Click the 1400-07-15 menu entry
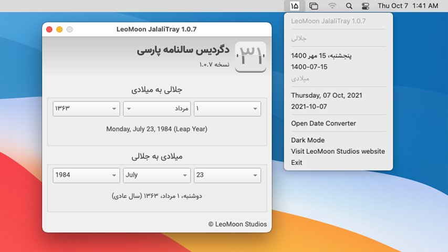448x252 pixels. click(338, 67)
